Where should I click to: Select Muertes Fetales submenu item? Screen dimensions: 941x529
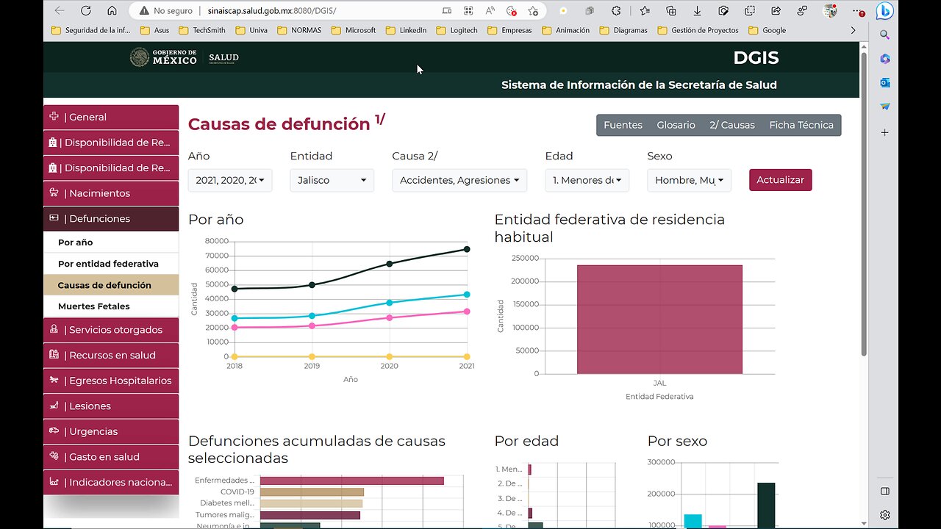click(111, 306)
